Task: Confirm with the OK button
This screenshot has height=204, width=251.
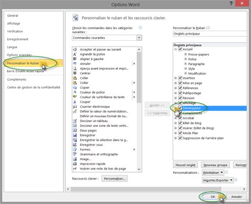Action: pos(213,197)
